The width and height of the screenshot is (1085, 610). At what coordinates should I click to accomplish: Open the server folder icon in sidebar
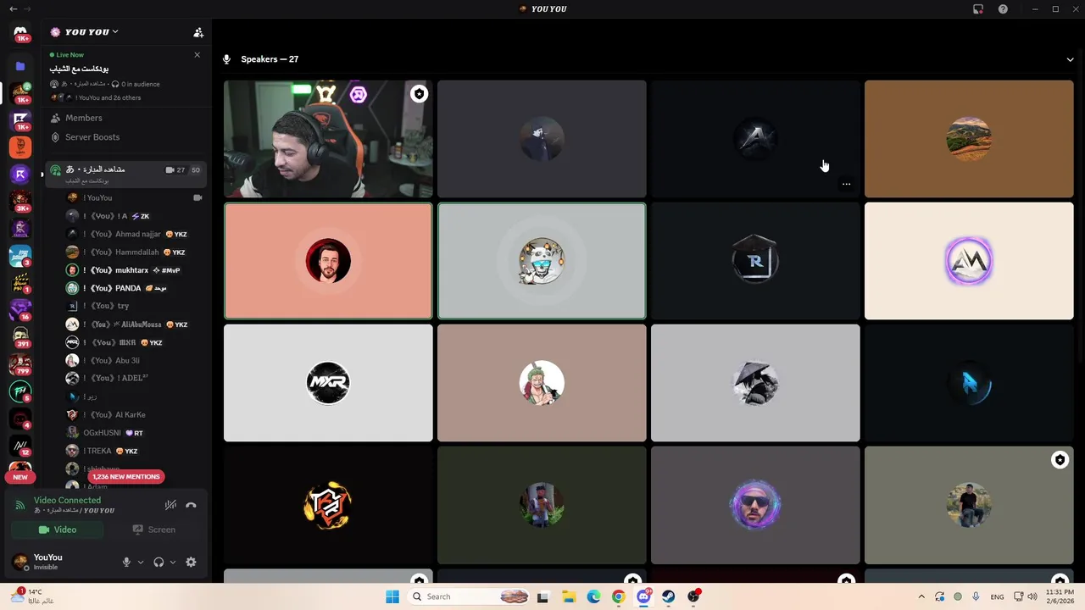coord(20,66)
